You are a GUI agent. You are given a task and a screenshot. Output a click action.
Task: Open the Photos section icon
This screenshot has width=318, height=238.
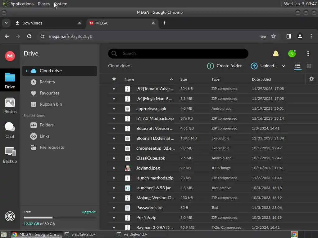pyautogui.click(x=10, y=102)
